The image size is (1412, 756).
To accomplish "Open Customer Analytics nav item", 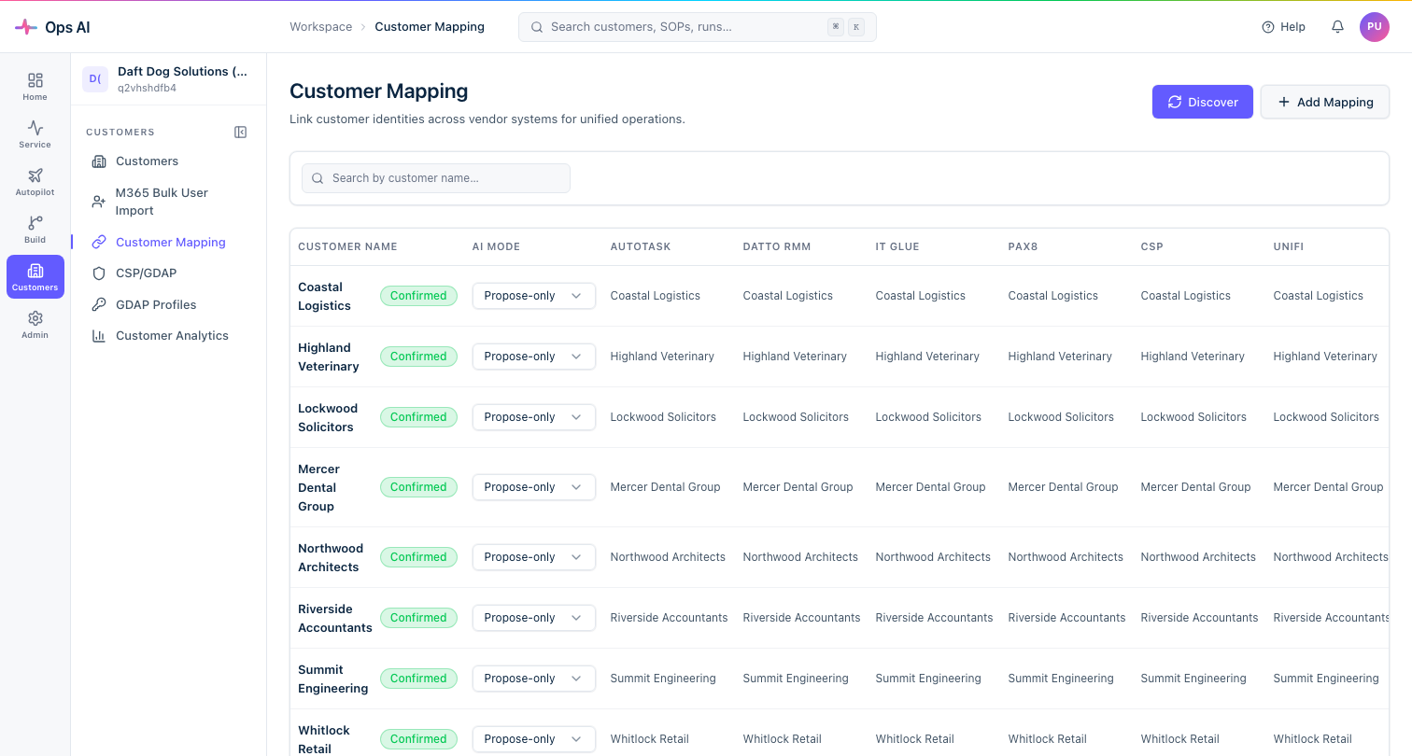I will [x=168, y=336].
